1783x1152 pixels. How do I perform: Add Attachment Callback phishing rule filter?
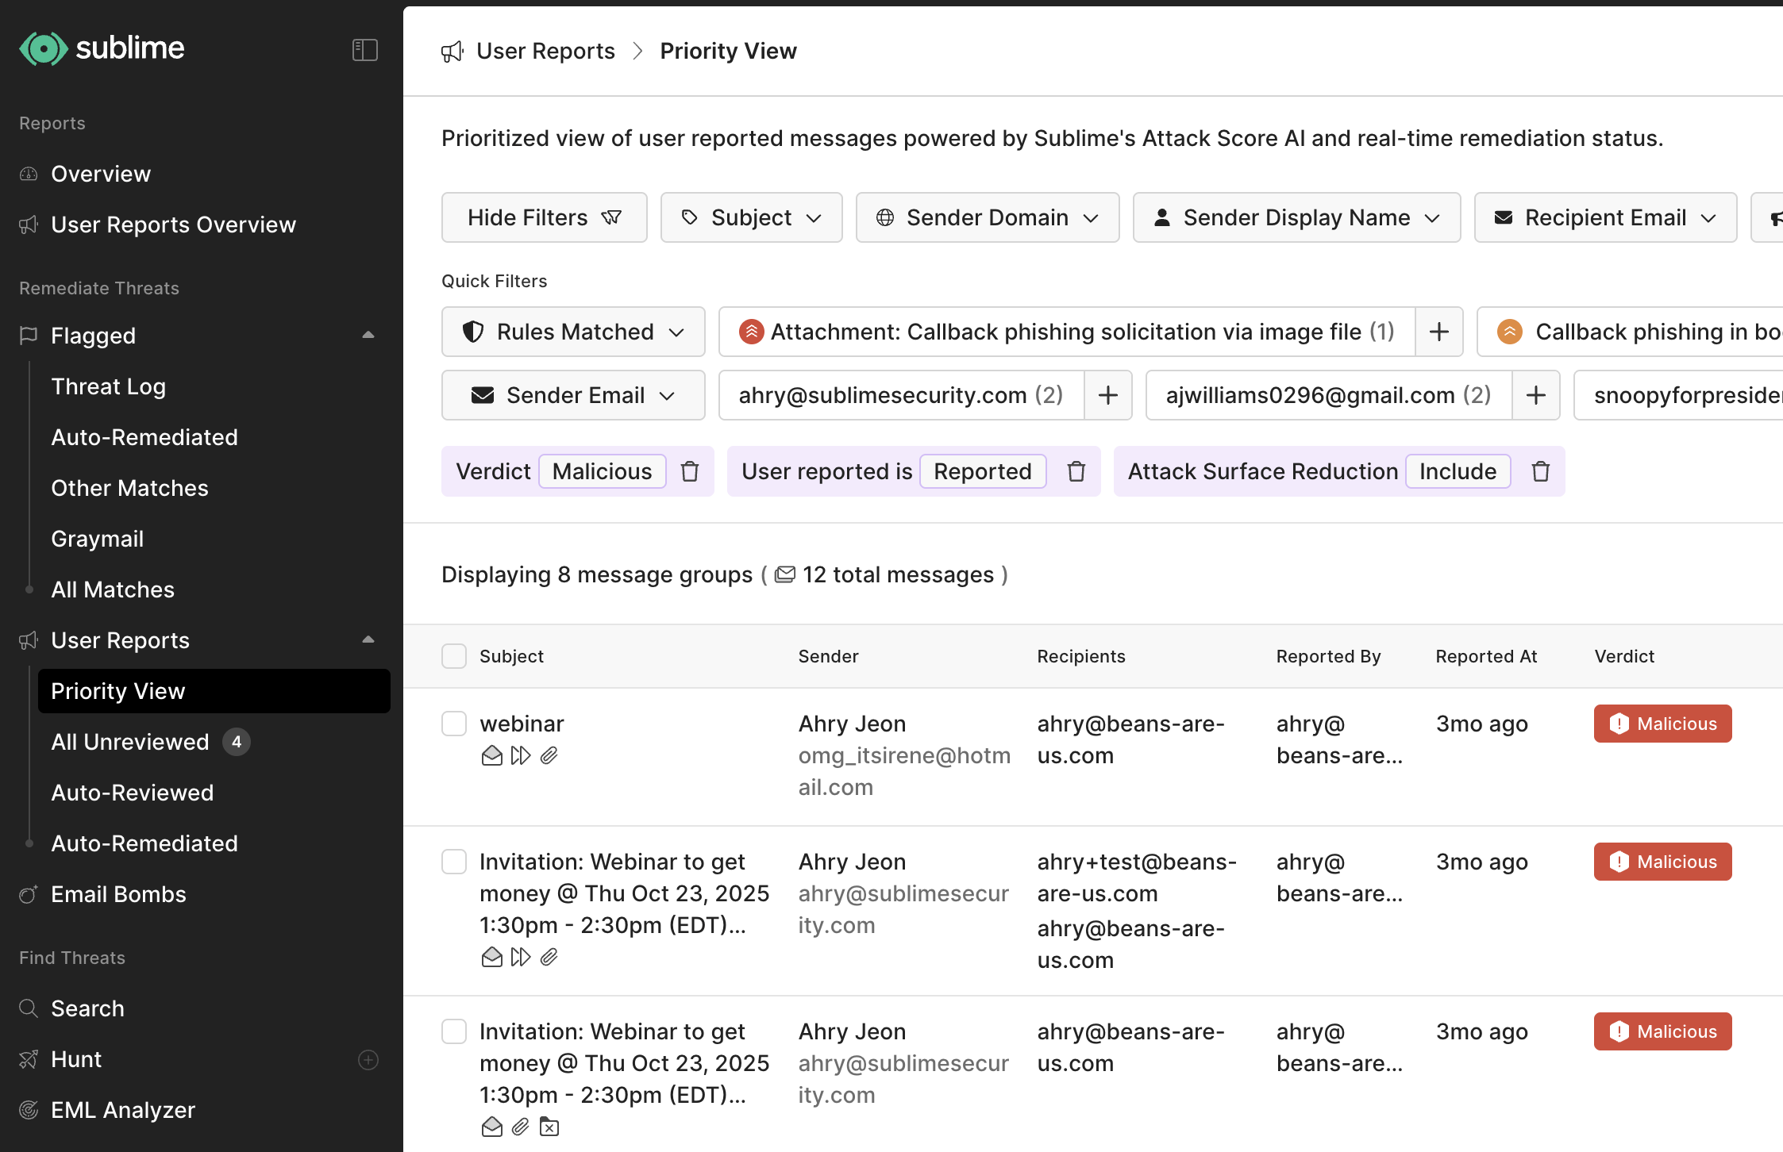click(1438, 332)
